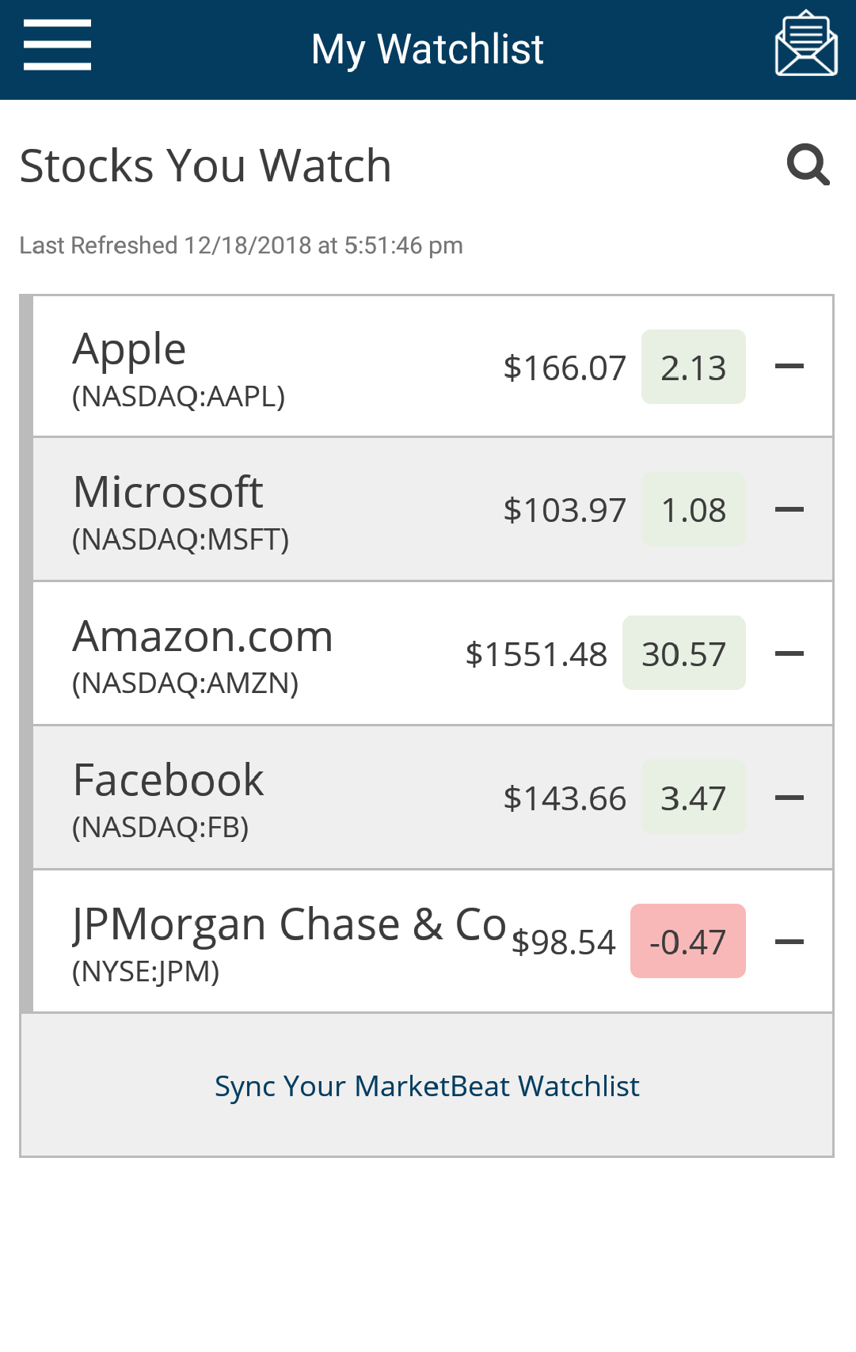This screenshot has height=1352, width=856.
Task: Tap Microsoft's 1.08 change badge
Action: (693, 511)
